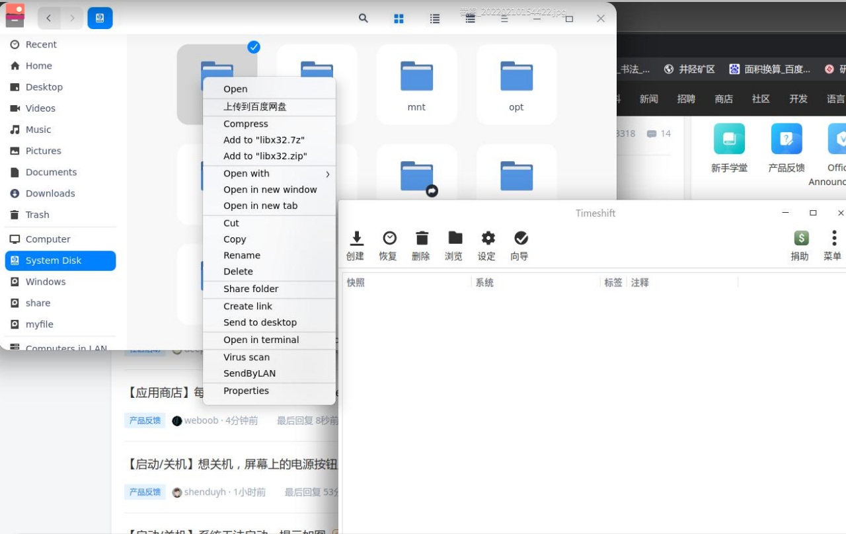Select Computer in sidebar
Viewport: 846px width, 534px height.
(60, 239)
